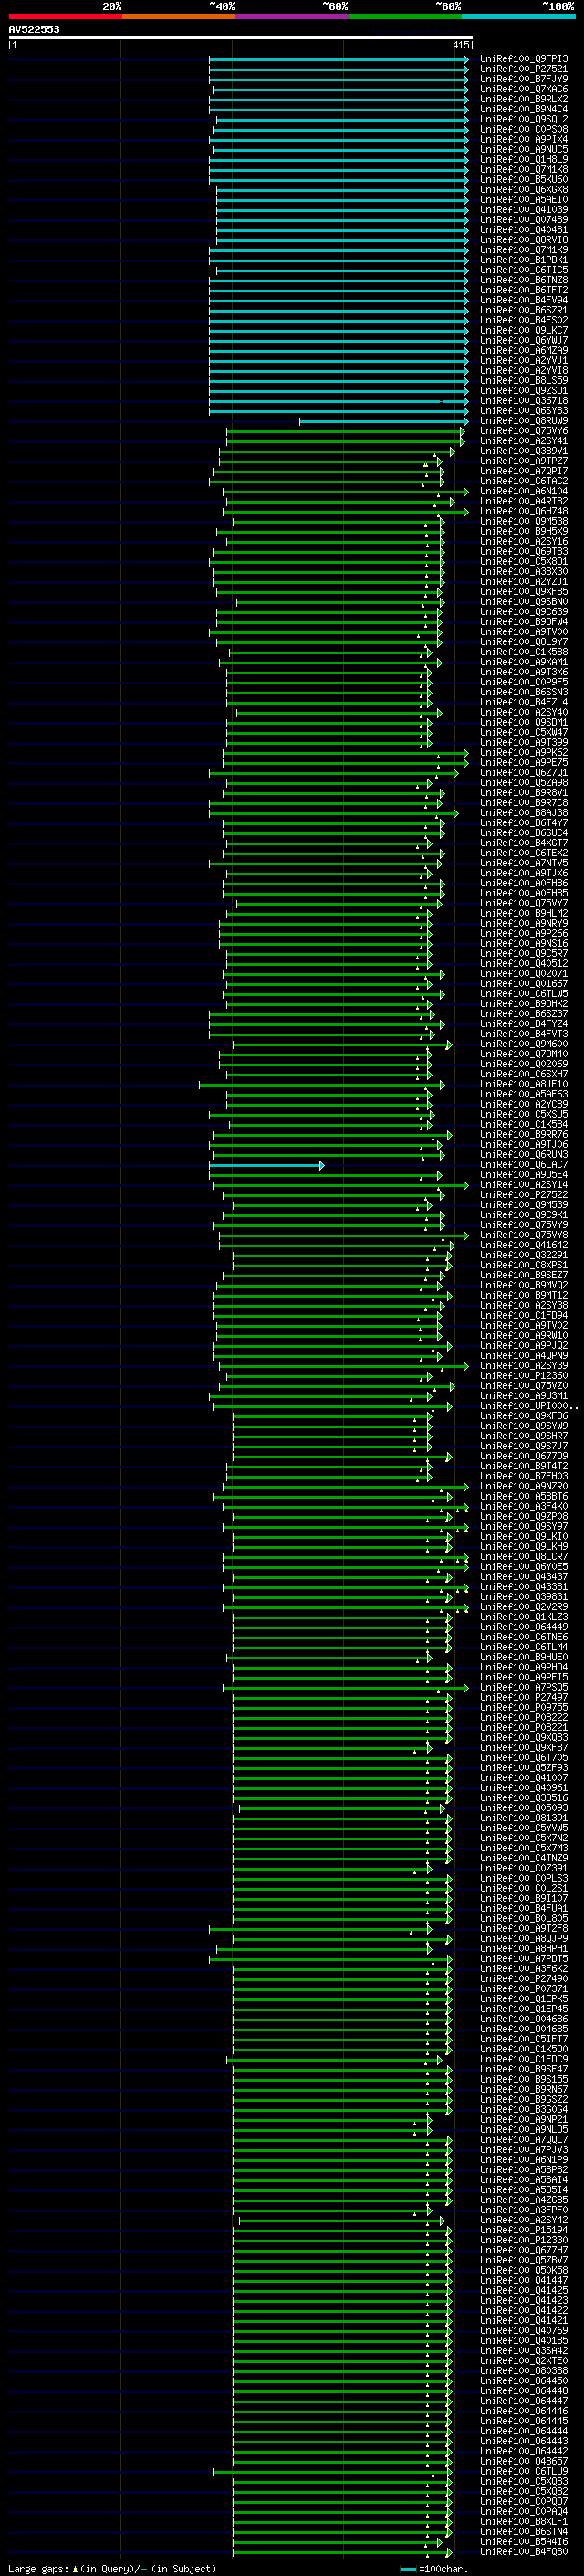584x2576 pixels.
Task: Select hit label UniRef100_Q9SDM1
Action: 524,722
